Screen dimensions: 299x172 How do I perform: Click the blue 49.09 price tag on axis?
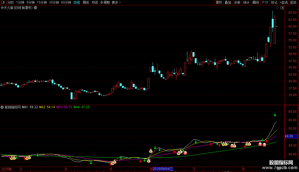(291, 136)
